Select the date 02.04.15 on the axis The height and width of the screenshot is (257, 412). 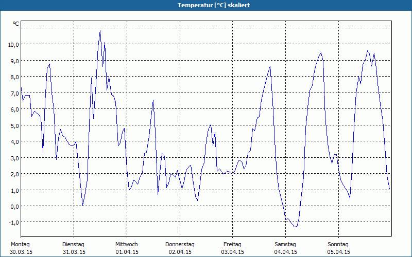(180, 252)
